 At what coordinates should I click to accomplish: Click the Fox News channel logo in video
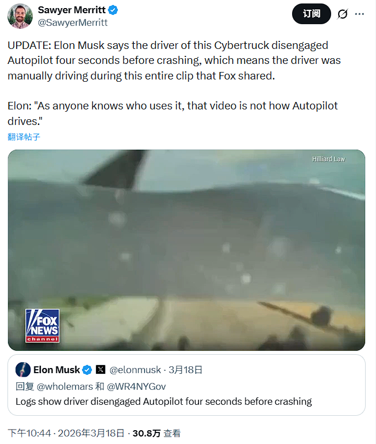coord(42,325)
